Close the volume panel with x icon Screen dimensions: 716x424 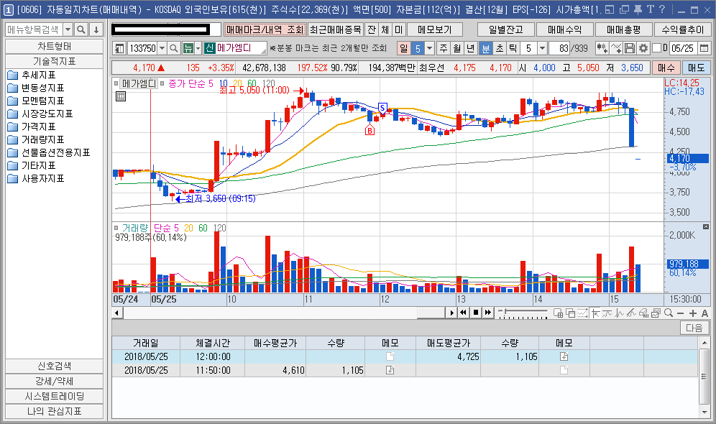pyautogui.click(x=705, y=226)
